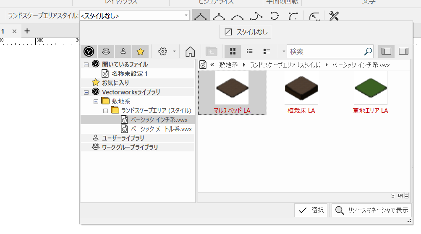421x234 pixels.
Task: Click the スタイルなし button
Action: [x=246, y=32]
